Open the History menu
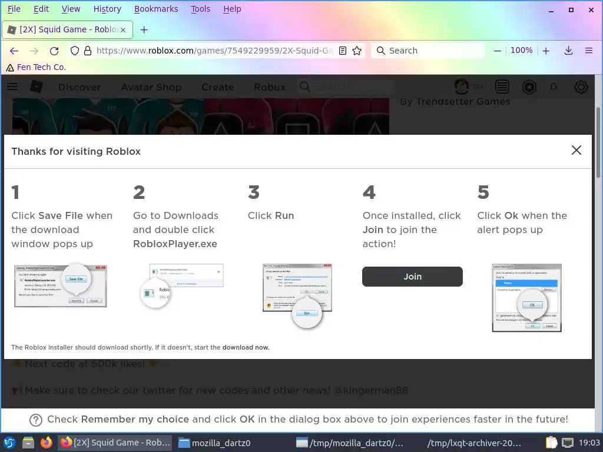 point(107,9)
